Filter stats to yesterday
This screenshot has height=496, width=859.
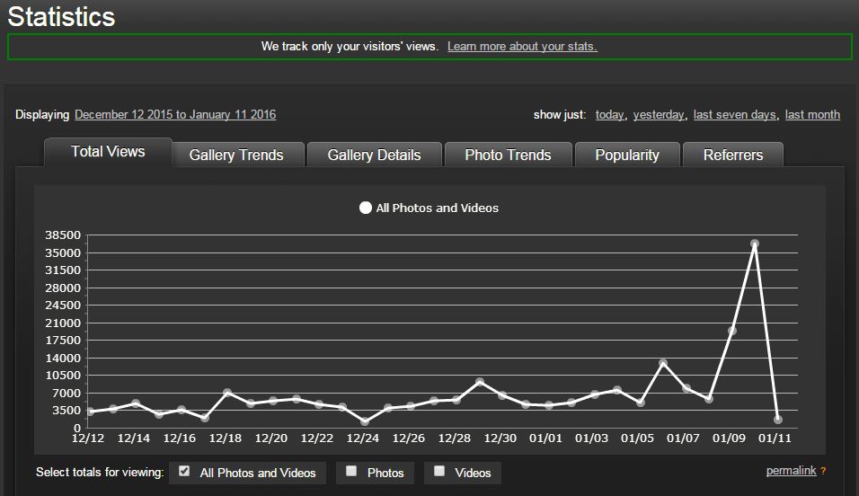pyautogui.click(x=658, y=114)
